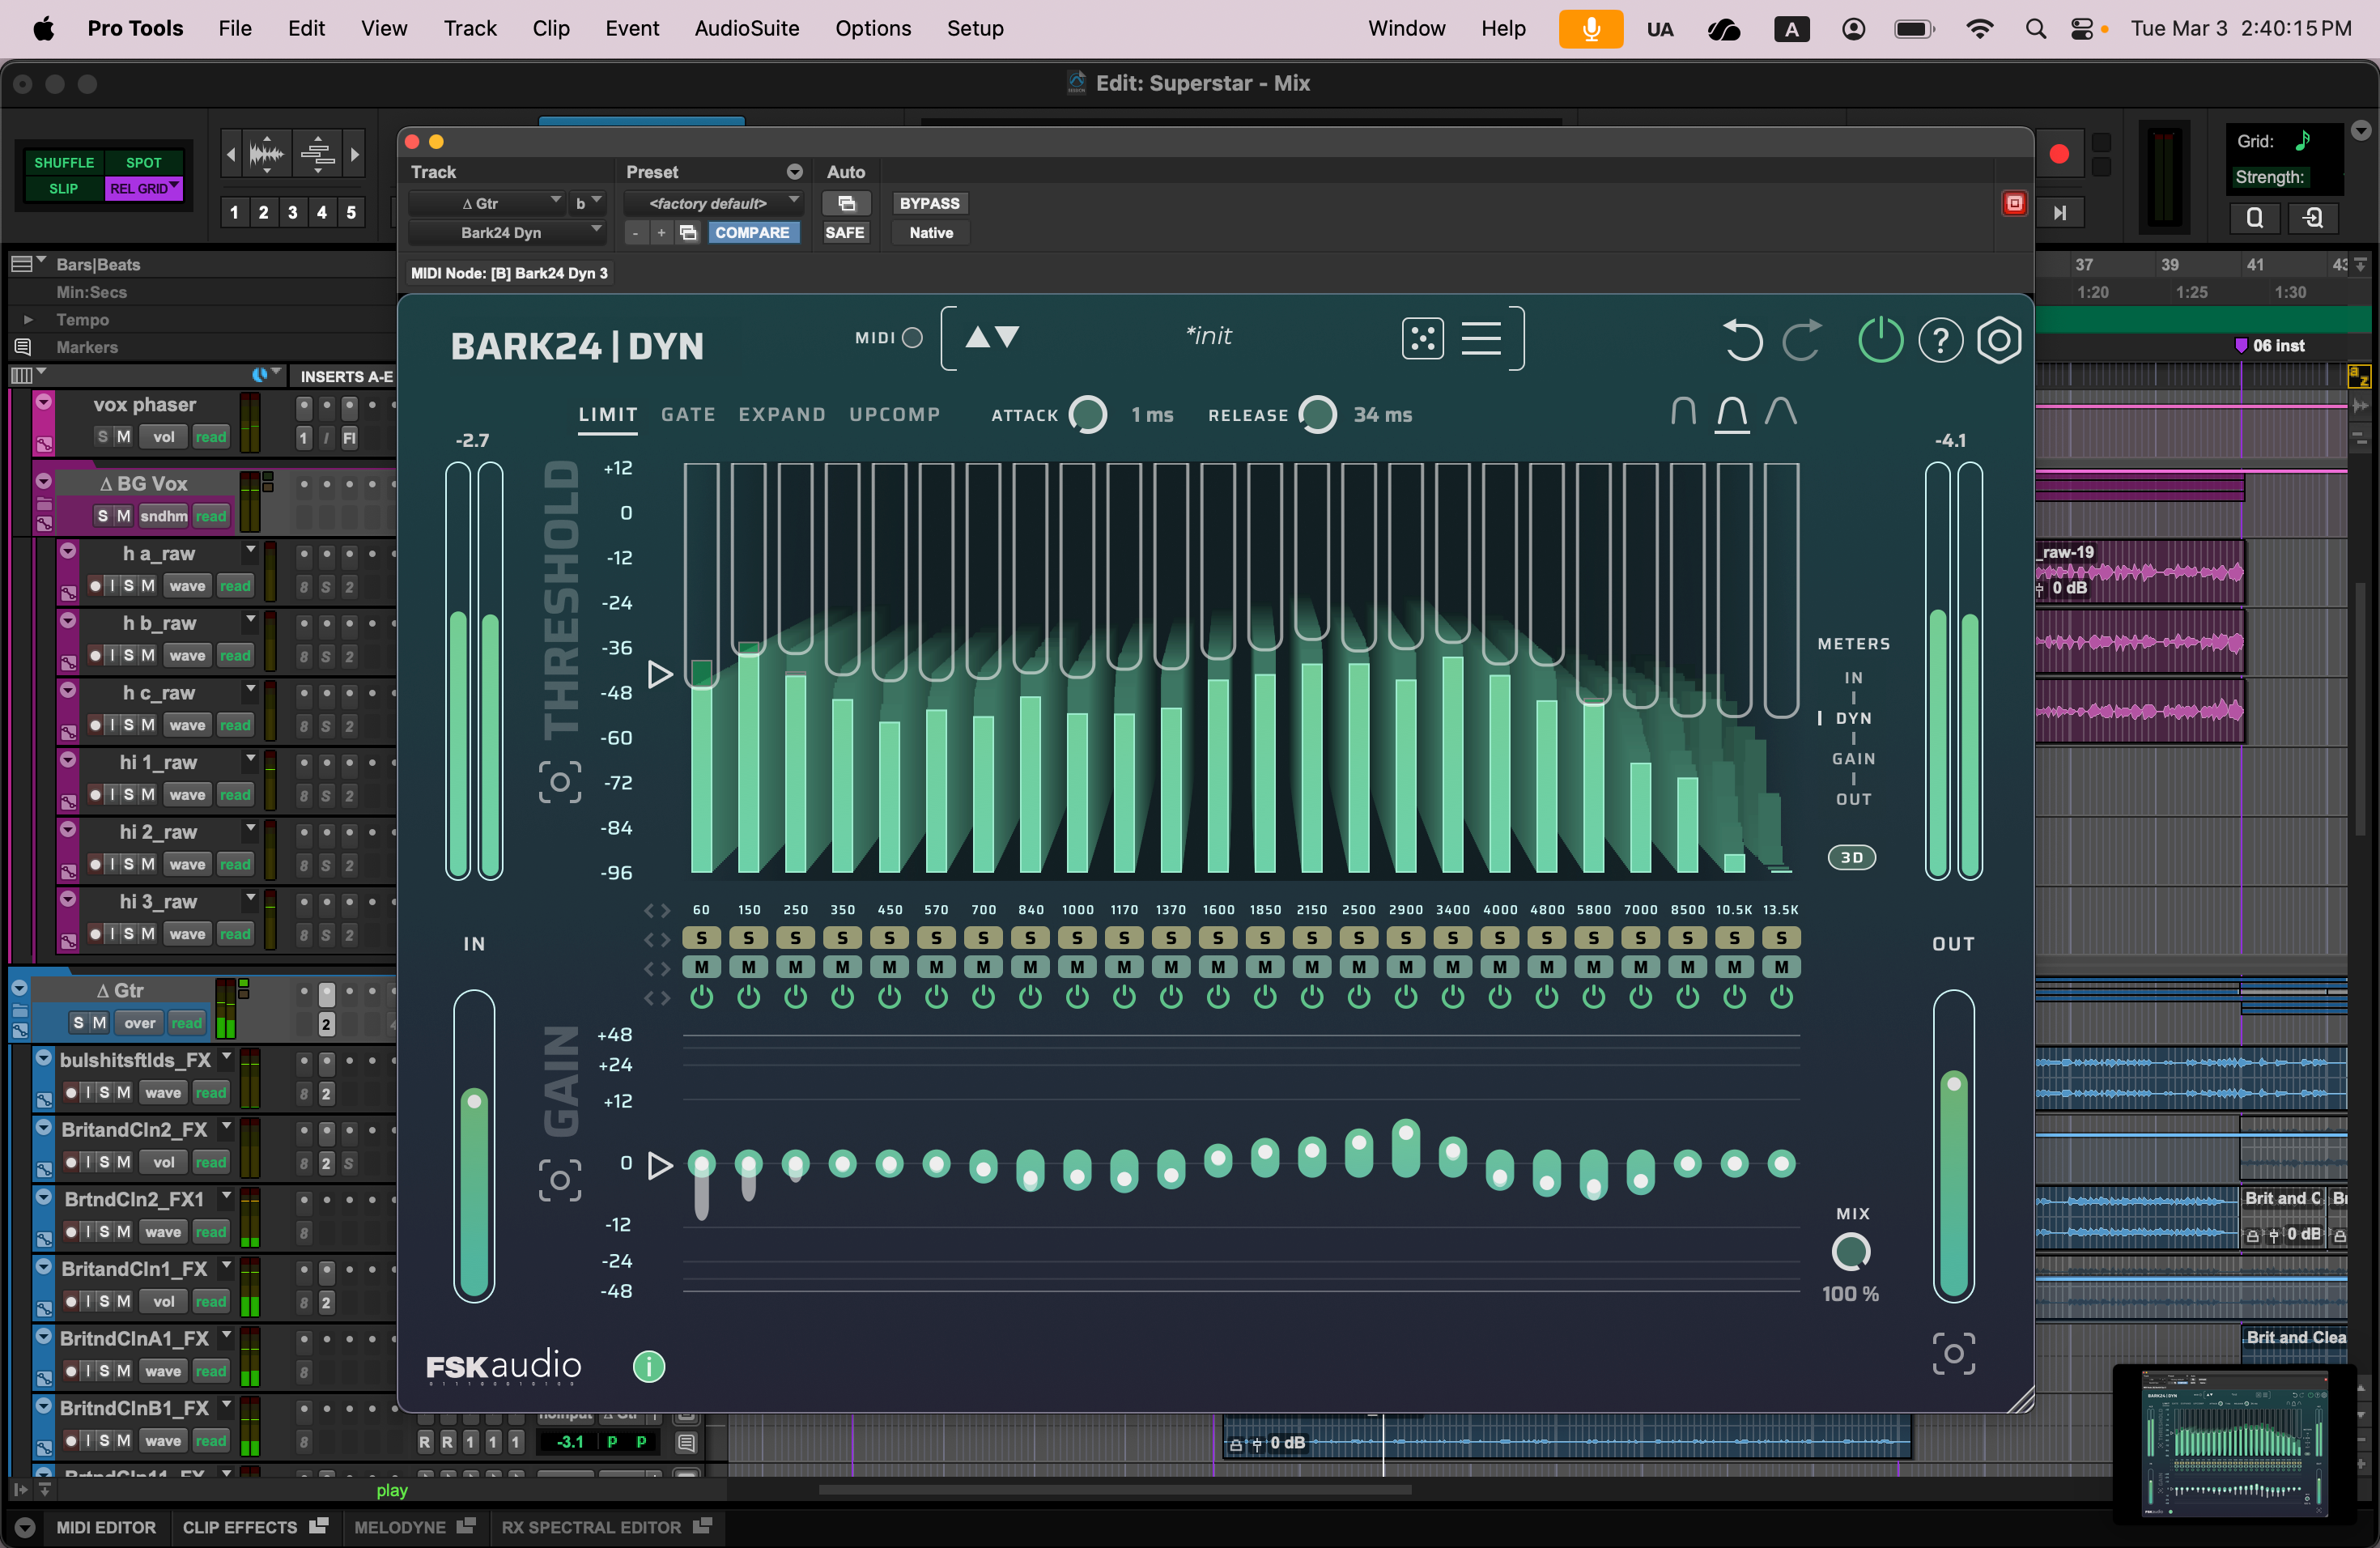This screenshot has height=1548, width=2380.
Task: Click the red target window button
Action: pyautogui.click(x=2014, y=203)
